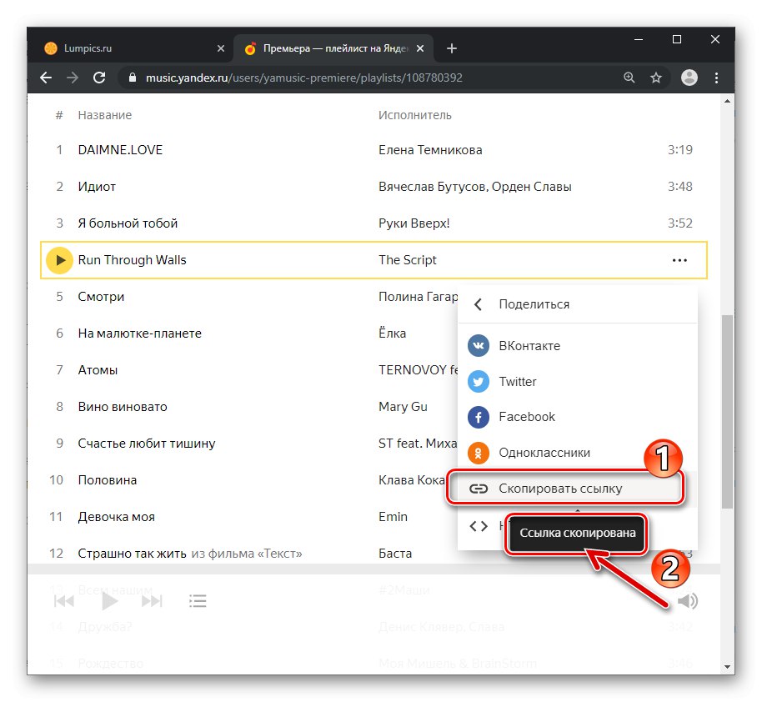Play the Run Through Walls track
The width and height of the screenshot is (762, 702).
(59, 260)
